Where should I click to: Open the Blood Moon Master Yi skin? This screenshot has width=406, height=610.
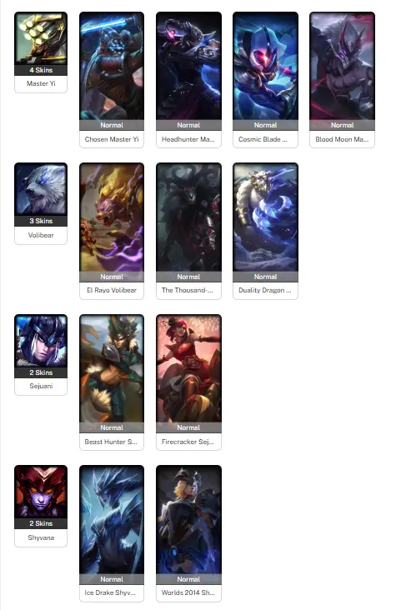(x=342, y=80)
